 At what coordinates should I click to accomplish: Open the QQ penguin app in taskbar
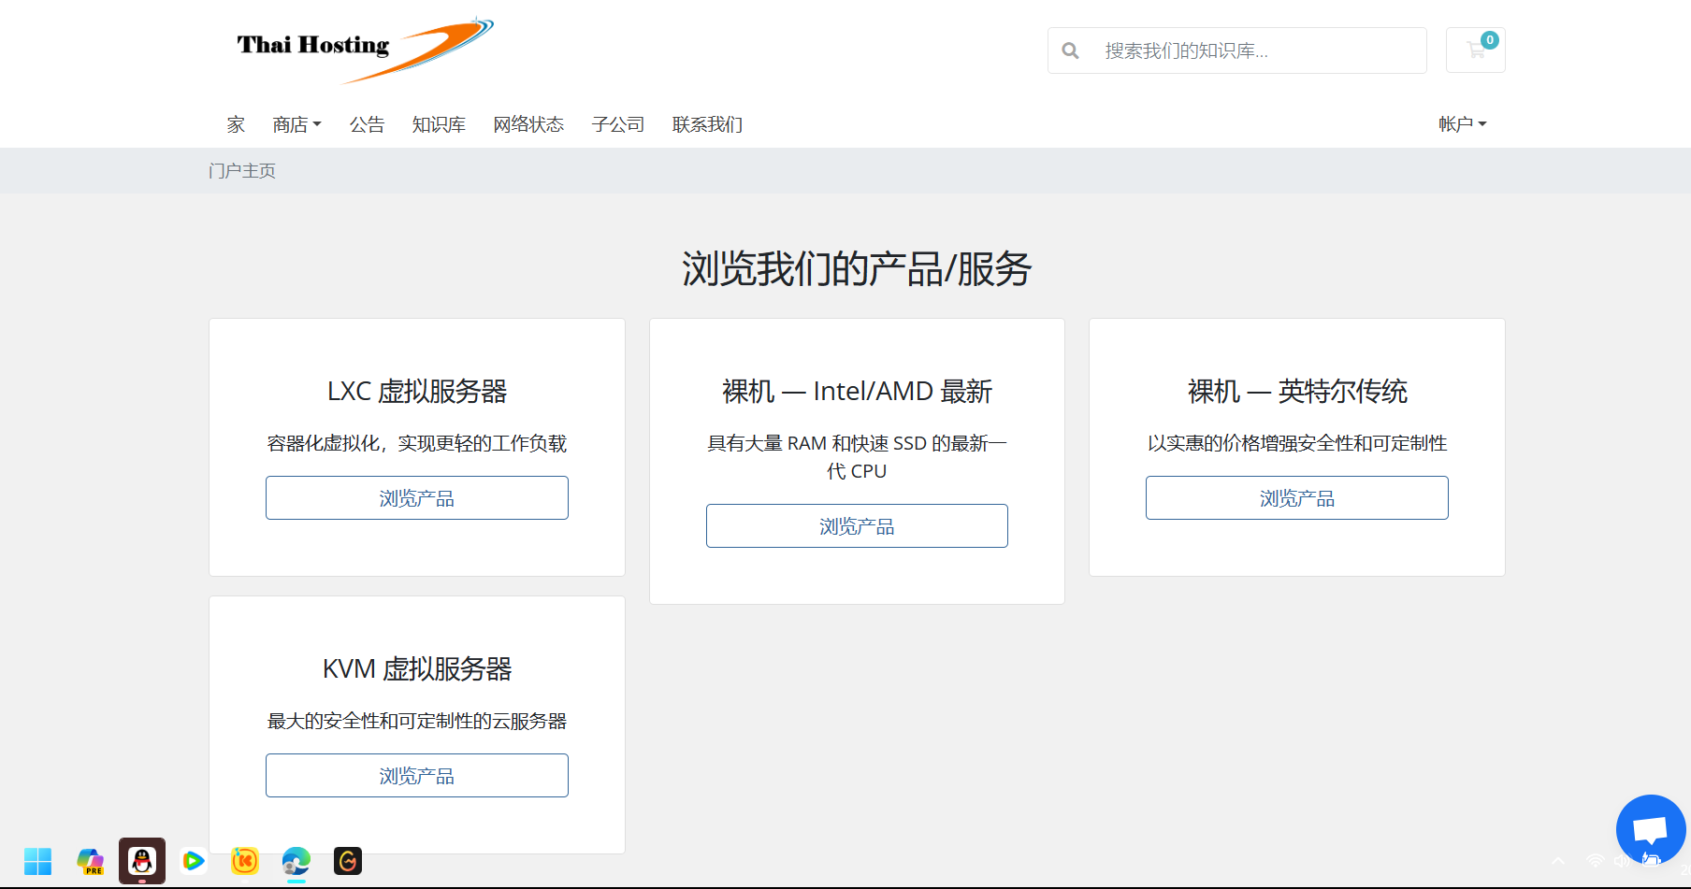(142, 861)
